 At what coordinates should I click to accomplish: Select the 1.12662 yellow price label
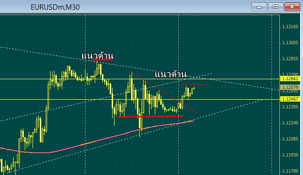tap(290, 79)
